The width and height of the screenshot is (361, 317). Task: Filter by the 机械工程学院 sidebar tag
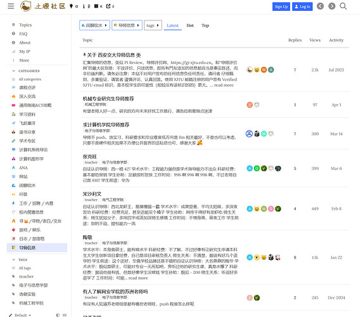31,303
